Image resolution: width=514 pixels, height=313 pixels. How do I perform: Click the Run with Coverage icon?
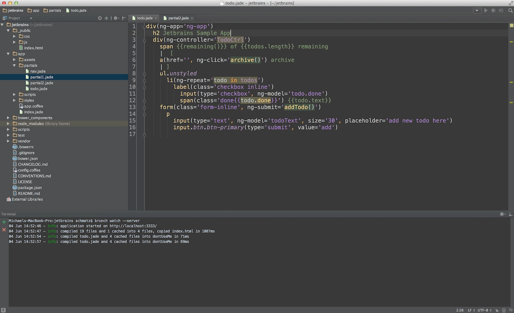(501, 10)
